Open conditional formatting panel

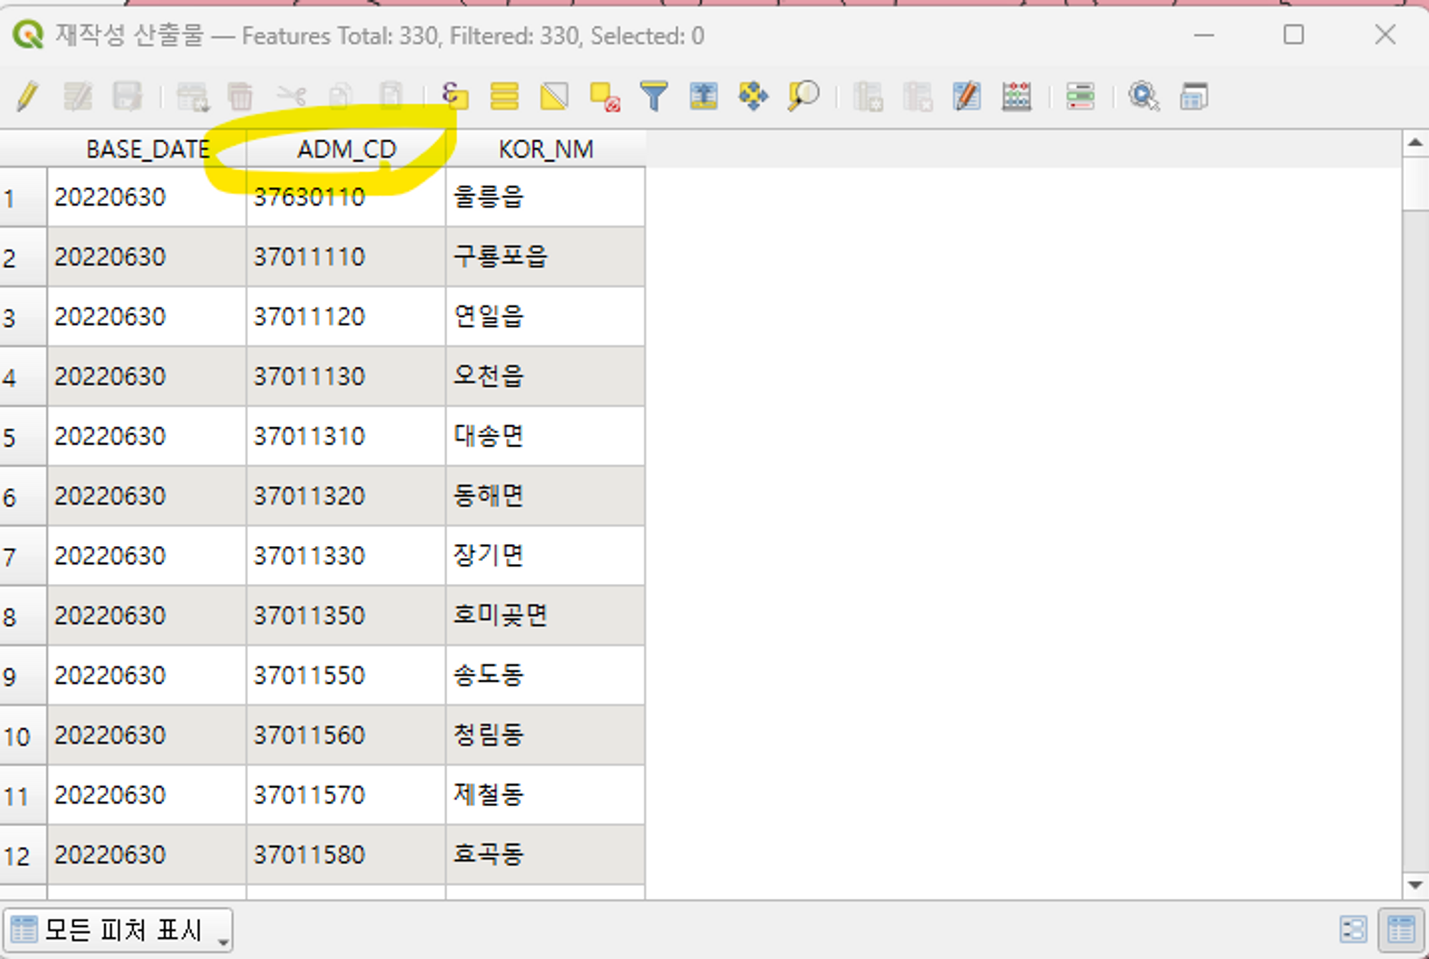click(1080, 96)
